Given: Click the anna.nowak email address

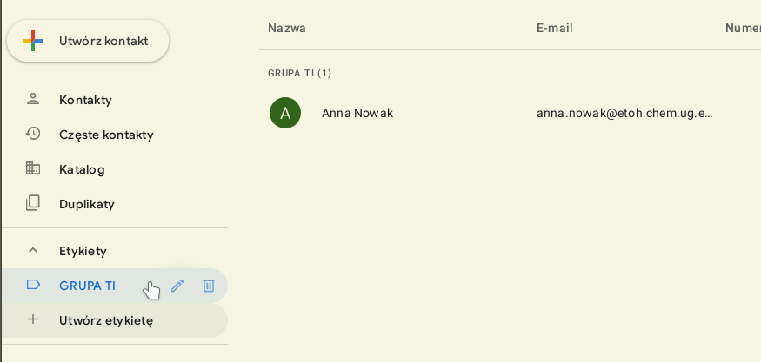Looking at the screenshot, I should click(x=624, y=113).
